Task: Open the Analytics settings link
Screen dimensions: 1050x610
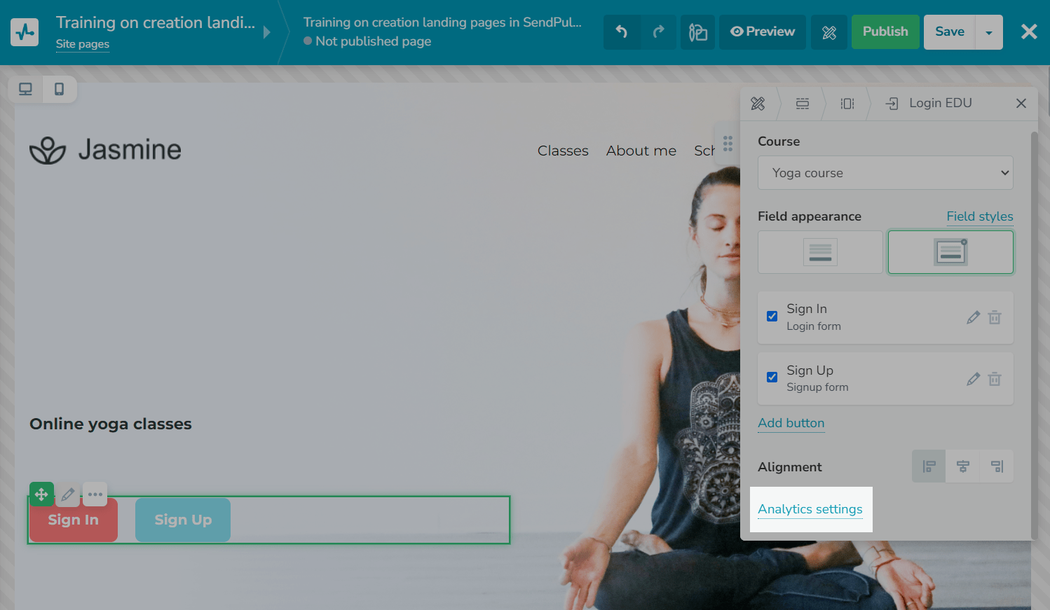Action: 810,509
